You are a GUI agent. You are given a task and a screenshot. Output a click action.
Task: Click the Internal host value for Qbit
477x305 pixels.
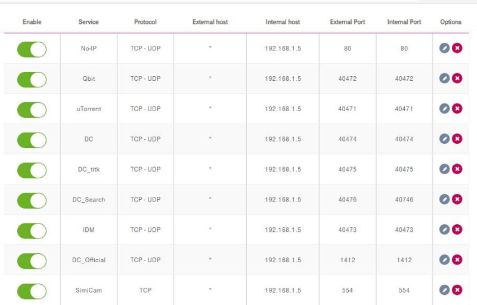[x=283, y=78]
